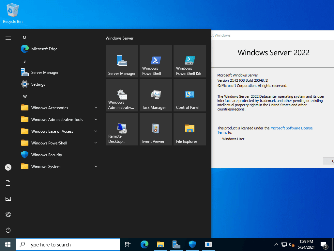
Task: Toggle the hamburger menu in Start
Action: click(x=8, y=38)
